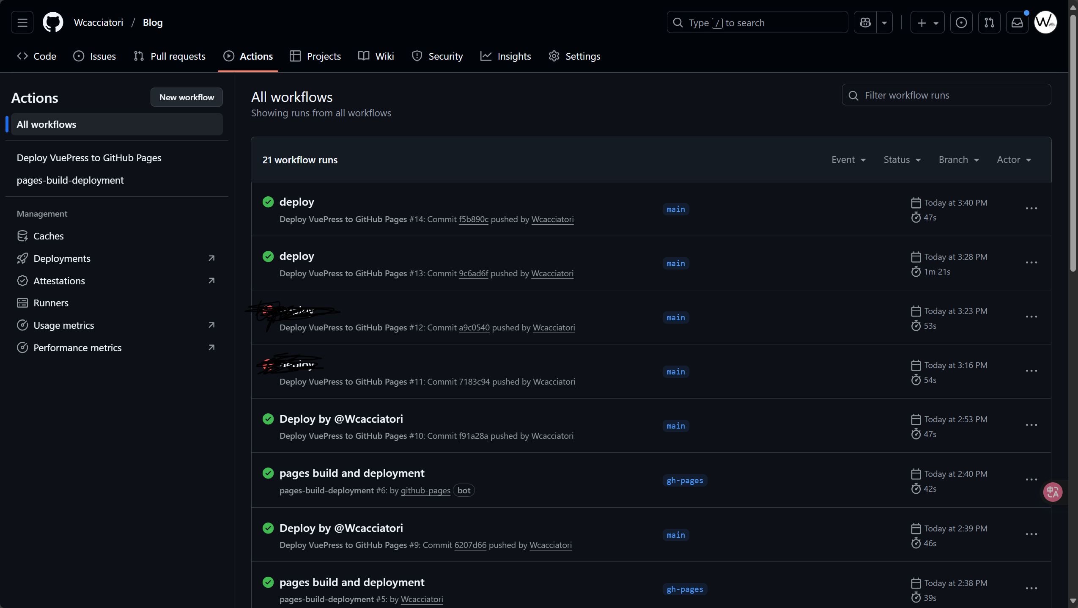Click the user avatar profile icon
Image resolution: width=1078 pixels, height=608 pixels.
(1045, 22)
